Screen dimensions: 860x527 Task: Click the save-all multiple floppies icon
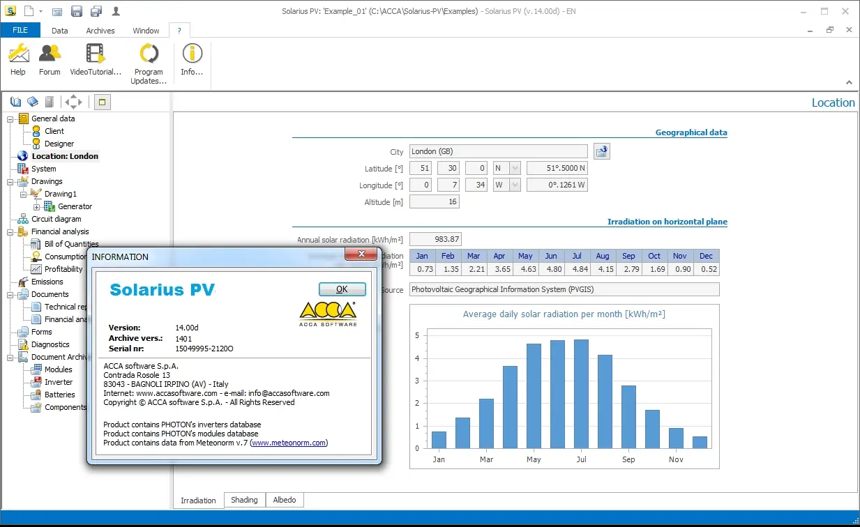(96, 11)
